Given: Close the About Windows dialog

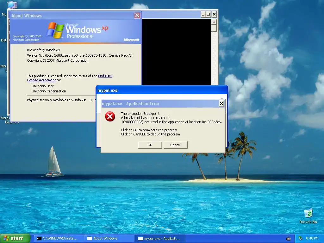Looking at the screenshot, I should click(x=137, y=15).
